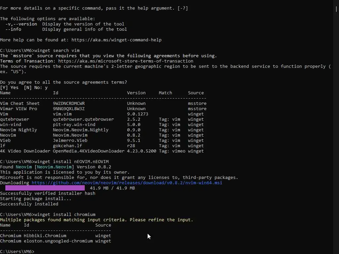Click the 'Tag: vimeo' match text

[x=172, y=151]
